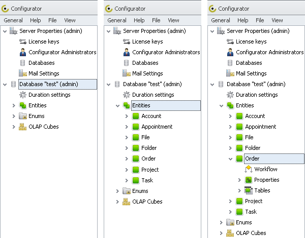Click the Tables icon under Order

click(249, 190)
